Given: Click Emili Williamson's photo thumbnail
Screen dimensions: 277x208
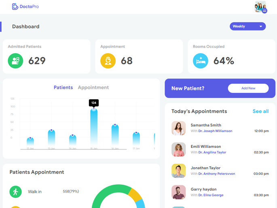Looking at the screenshot, I should pos(179,149).
